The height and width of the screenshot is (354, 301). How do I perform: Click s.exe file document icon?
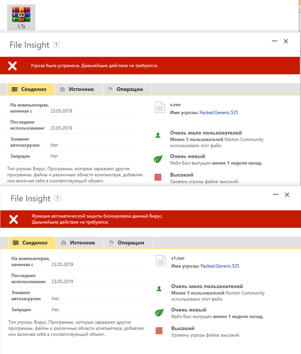pyautogui.click(x=160, y=107)
